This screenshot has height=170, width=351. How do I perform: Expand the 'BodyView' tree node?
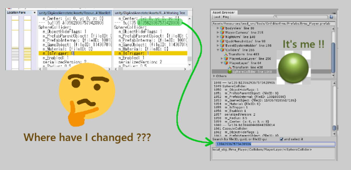click(x=218, y=28)
